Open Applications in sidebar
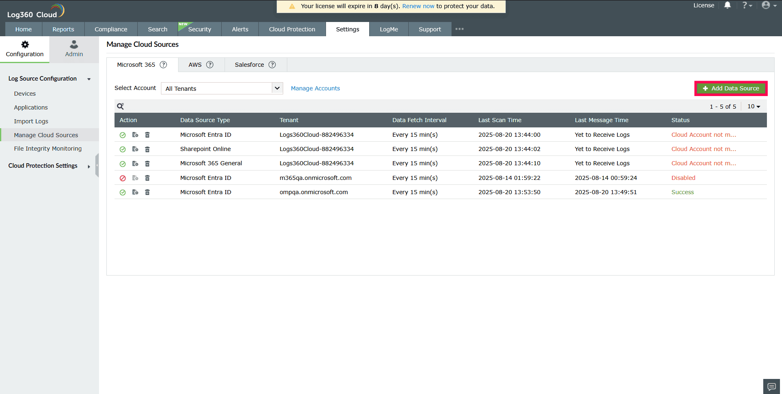 pyautogui.click(x=31, y=107)
